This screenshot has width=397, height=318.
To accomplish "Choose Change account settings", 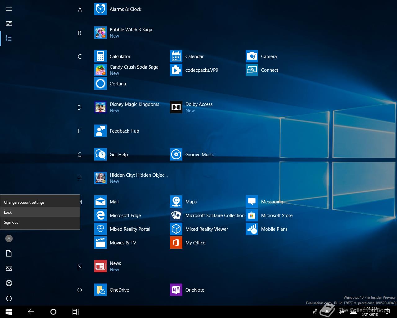I will [40, 202].
